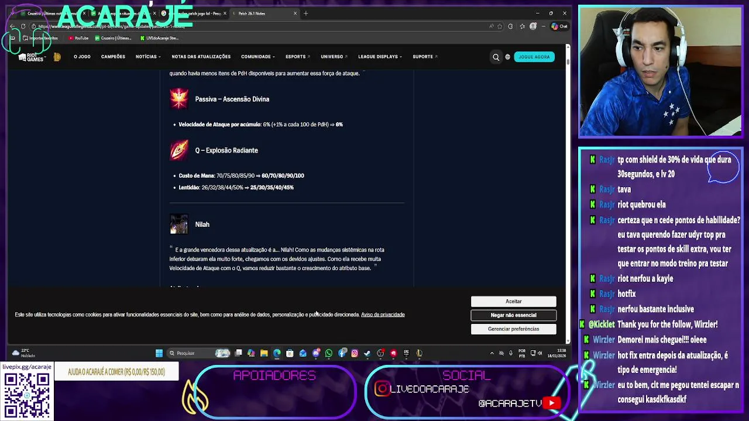This screenshot has width=749, height=421.
Task: Open Gerenciar preferências
Action: click(x=513, y=329)
